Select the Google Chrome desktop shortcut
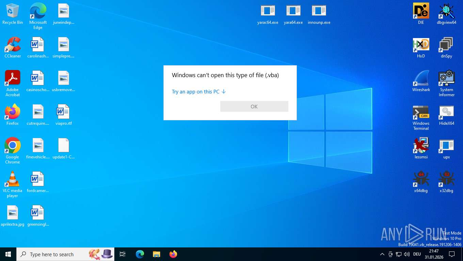 tap(13, 151)
